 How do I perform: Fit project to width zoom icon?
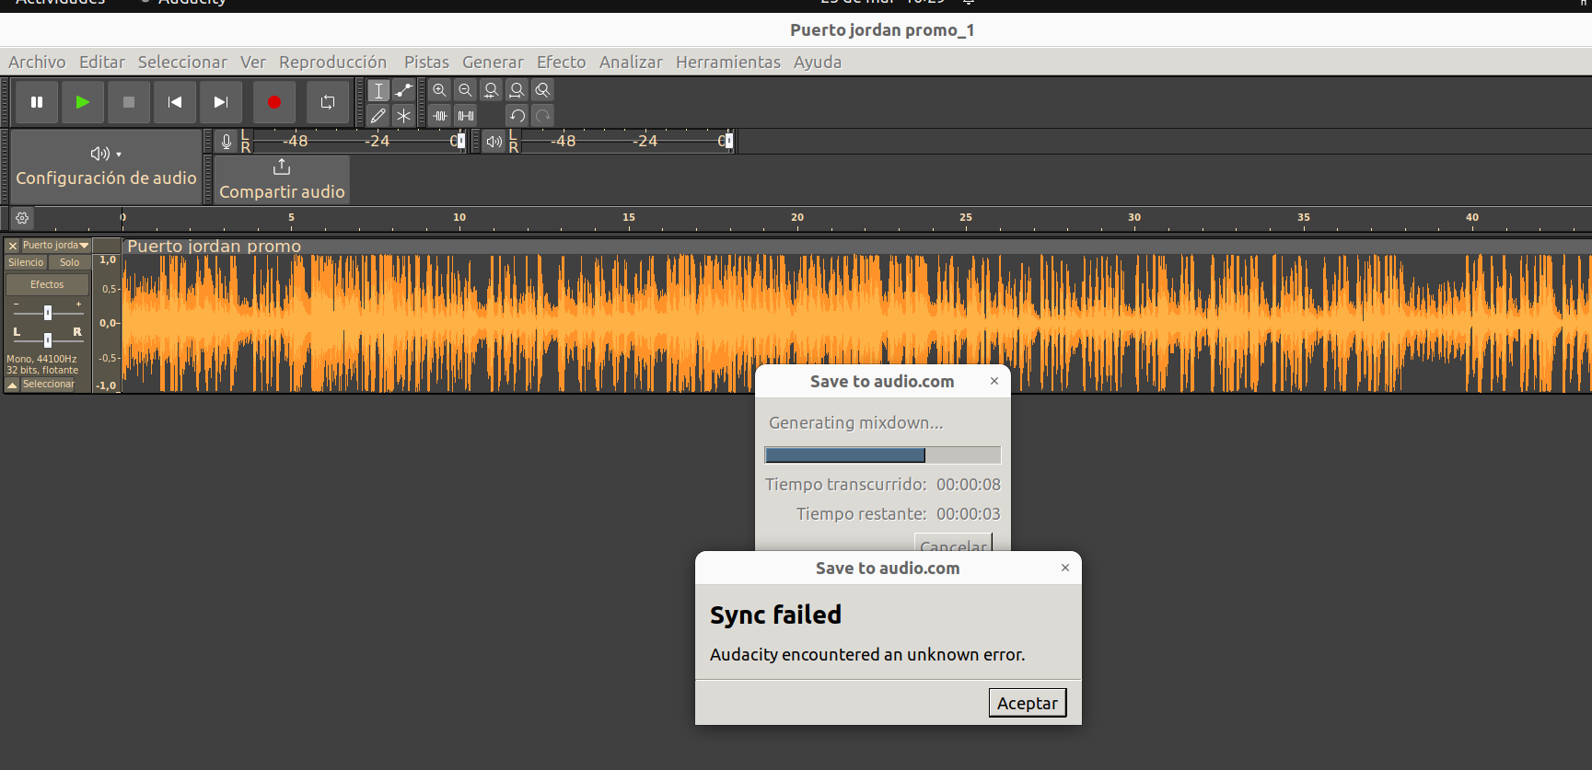coord(517,90)
